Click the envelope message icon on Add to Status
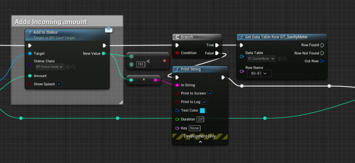This screenshot has height=163, width=355. [108, 30]
